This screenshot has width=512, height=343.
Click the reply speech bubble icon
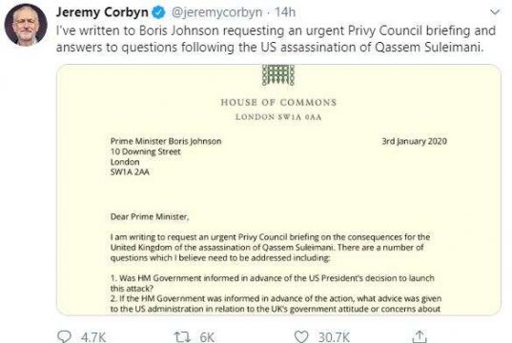tap(64, 336)
